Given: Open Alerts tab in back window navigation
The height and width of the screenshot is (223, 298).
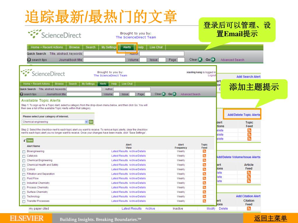Looking at the screenshot, I should (127, 47).
